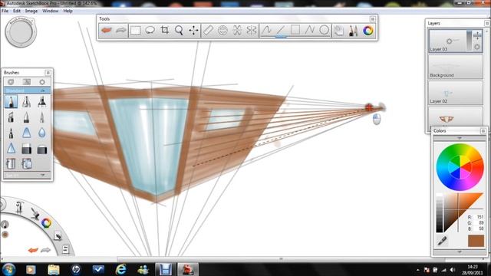Image resolution: width=491 pixels, height=276 pixels.
Task: Pick a hue on the color wheel
Action: (x=460, y=167)
